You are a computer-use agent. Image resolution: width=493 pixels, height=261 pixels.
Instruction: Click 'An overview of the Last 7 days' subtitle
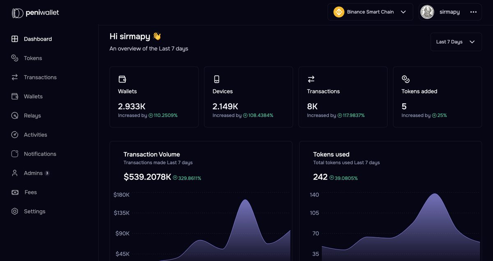(x=149, y=48)
